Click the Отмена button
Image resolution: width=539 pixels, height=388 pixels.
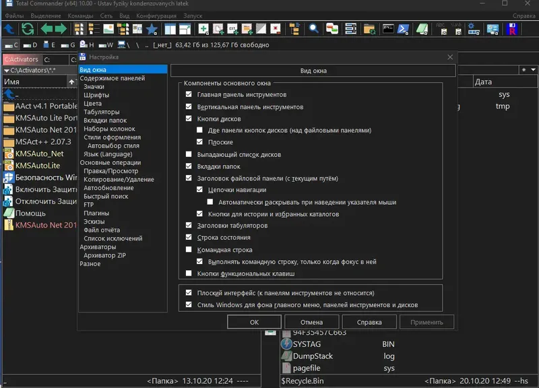[311, 322]
